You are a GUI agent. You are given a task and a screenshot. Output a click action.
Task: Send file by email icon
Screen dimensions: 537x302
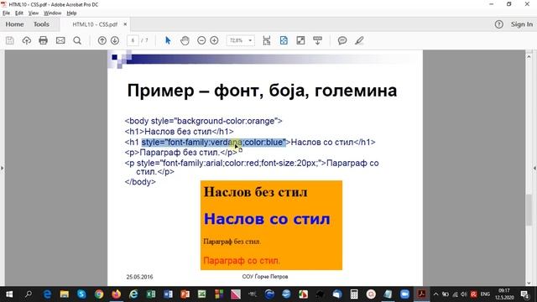(x=60, y=40)
